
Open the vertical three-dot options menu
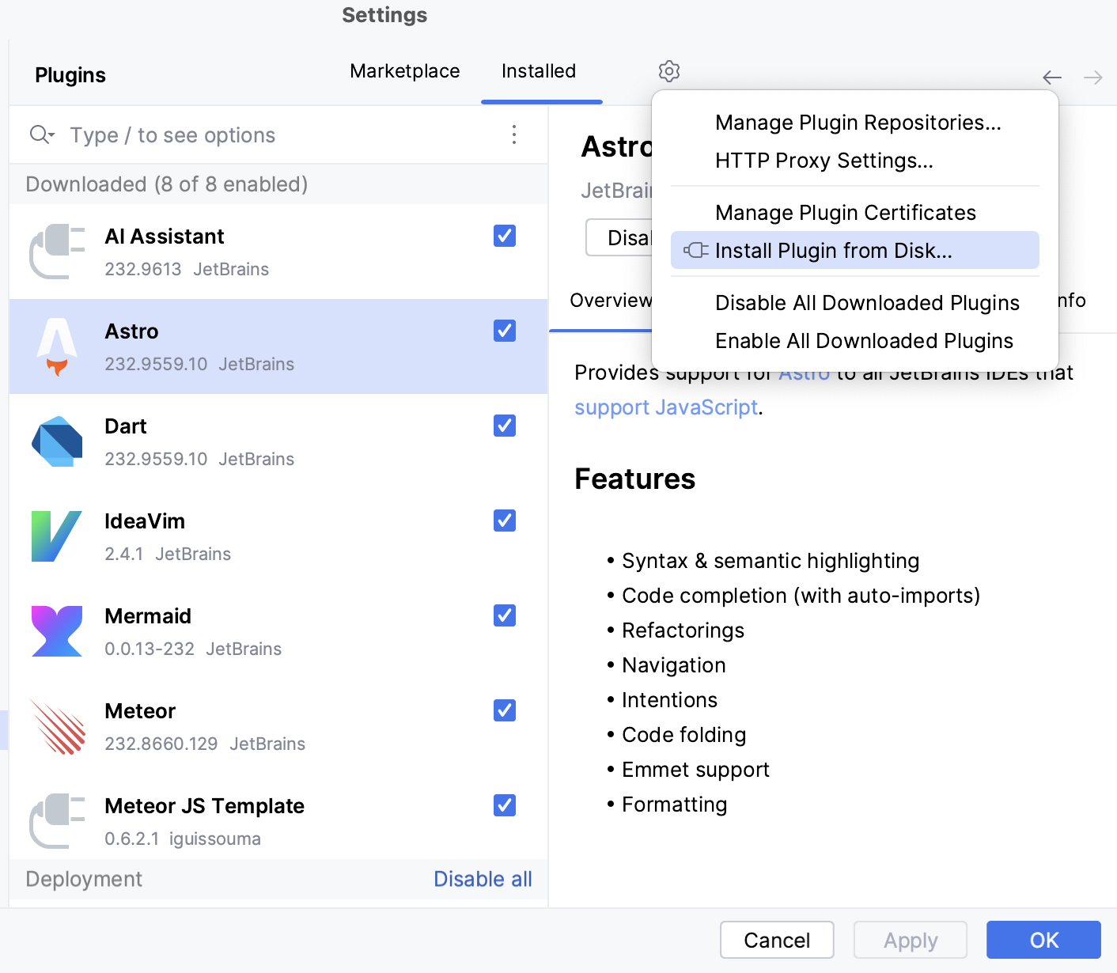coord(514,134)
